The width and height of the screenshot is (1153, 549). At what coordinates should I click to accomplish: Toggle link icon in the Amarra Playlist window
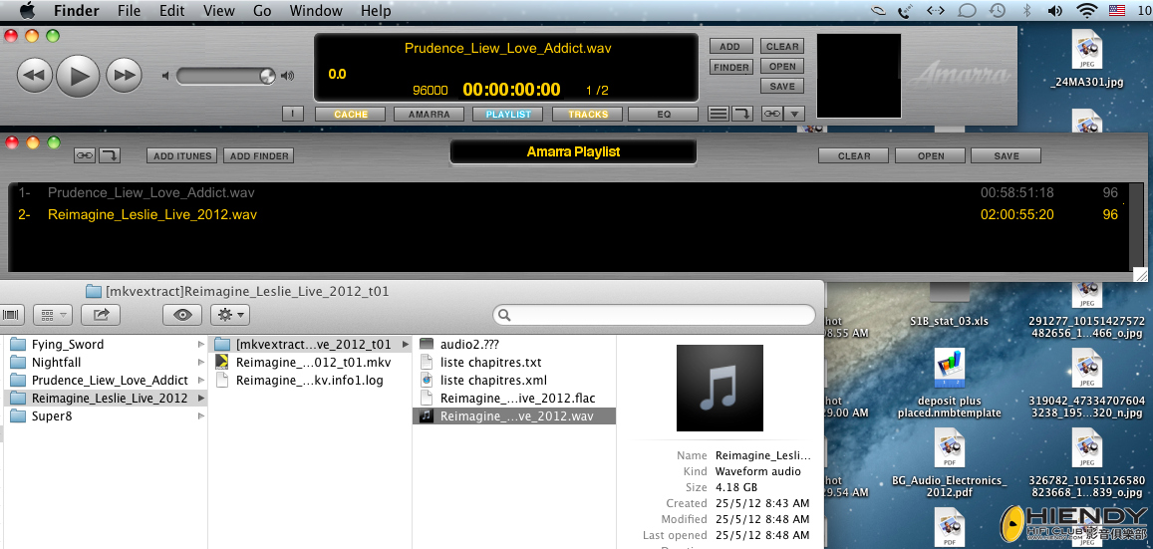click(85, 155)
